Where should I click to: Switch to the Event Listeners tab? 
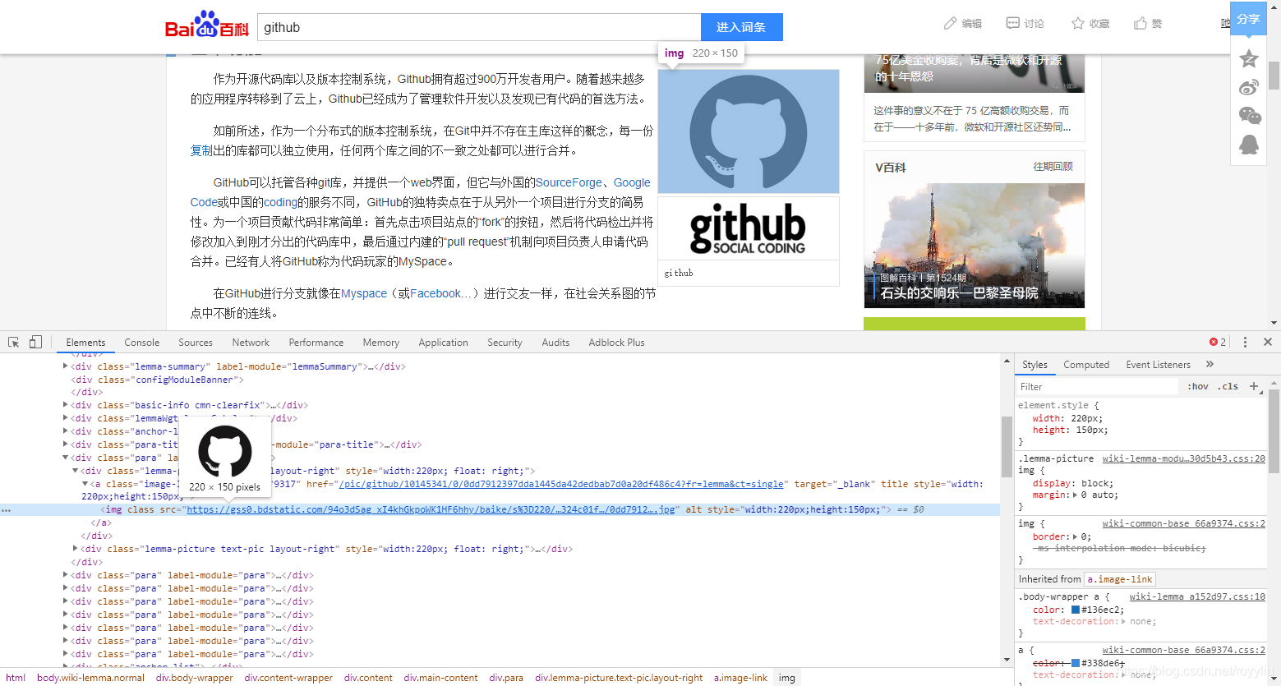point(1158,365)
